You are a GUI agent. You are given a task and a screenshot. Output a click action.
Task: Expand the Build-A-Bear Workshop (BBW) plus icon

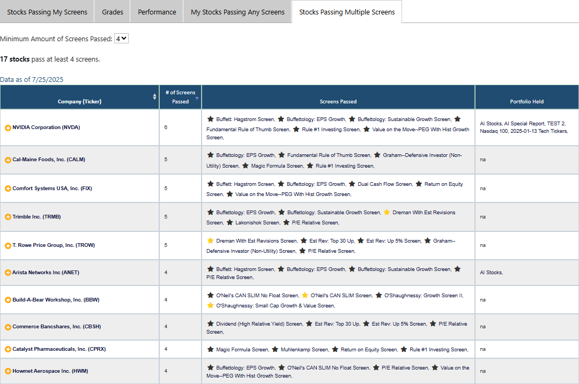pyautogui.click(x=8, y=300)
